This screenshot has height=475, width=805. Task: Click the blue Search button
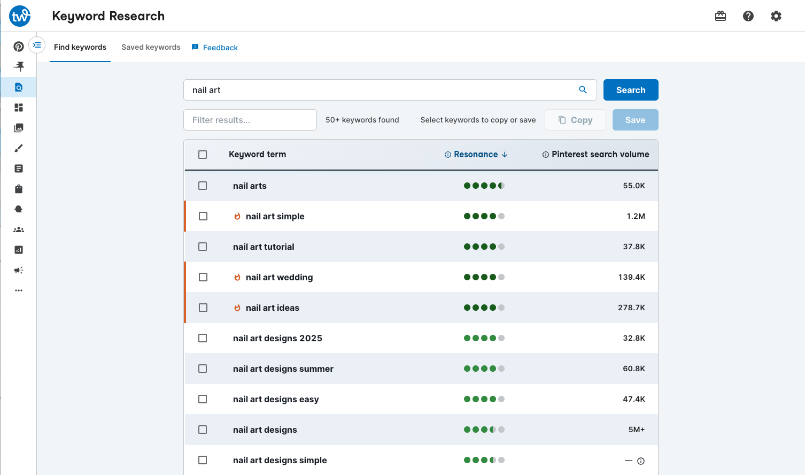tap(631, 90)
